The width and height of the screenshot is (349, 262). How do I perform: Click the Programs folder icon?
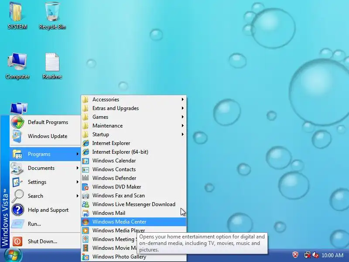click(x=17, y=154)
